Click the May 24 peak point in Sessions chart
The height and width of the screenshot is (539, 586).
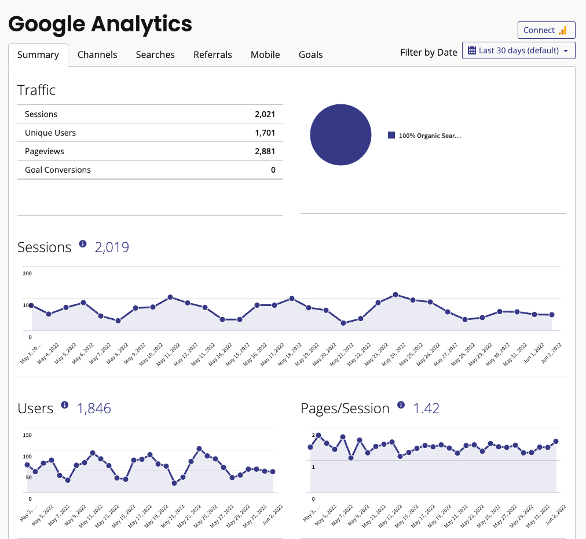click(395, 295)
